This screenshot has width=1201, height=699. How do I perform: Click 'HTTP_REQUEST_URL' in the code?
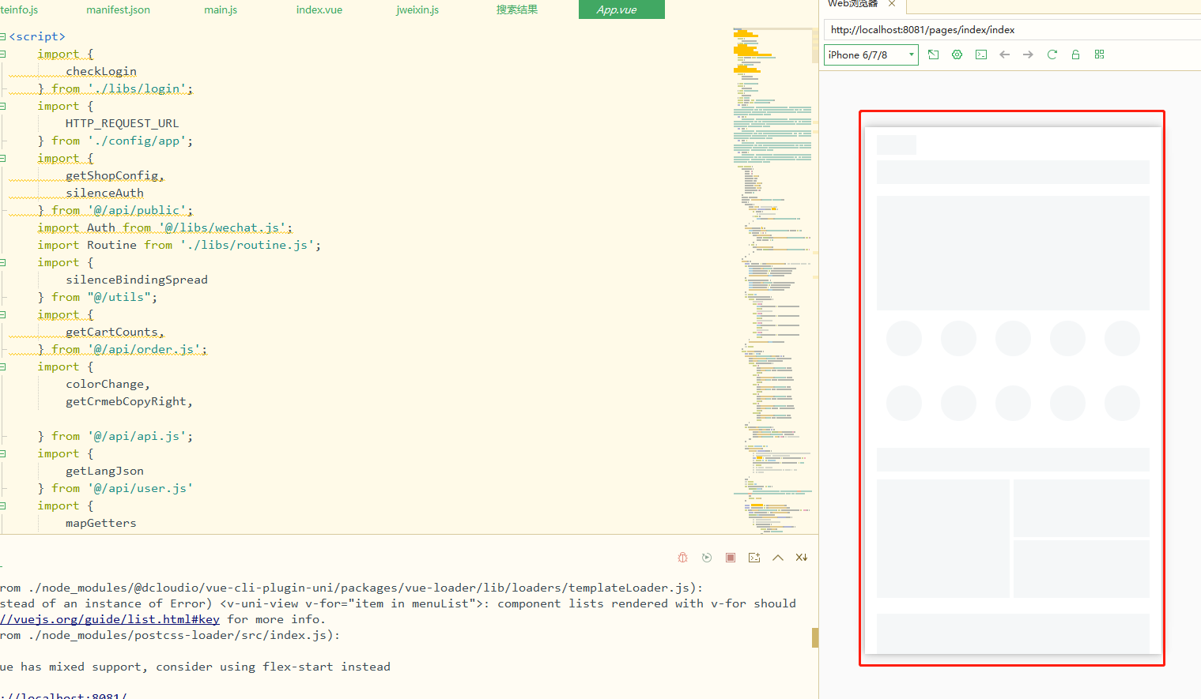coord(123,123)
